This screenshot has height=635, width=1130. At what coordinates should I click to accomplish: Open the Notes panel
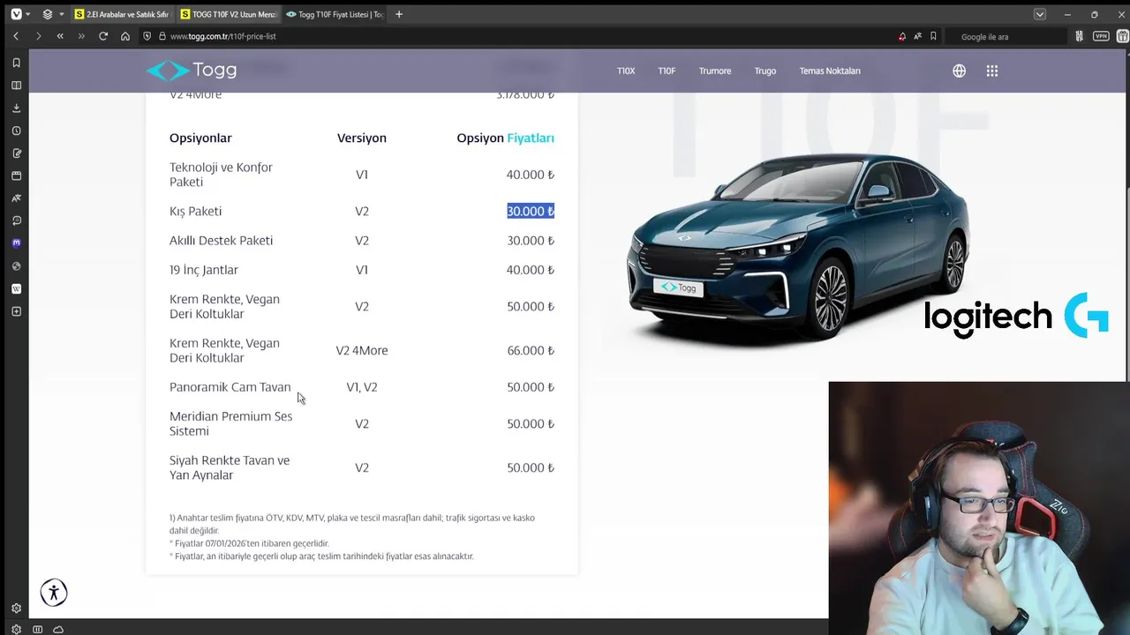click(16, 153)
